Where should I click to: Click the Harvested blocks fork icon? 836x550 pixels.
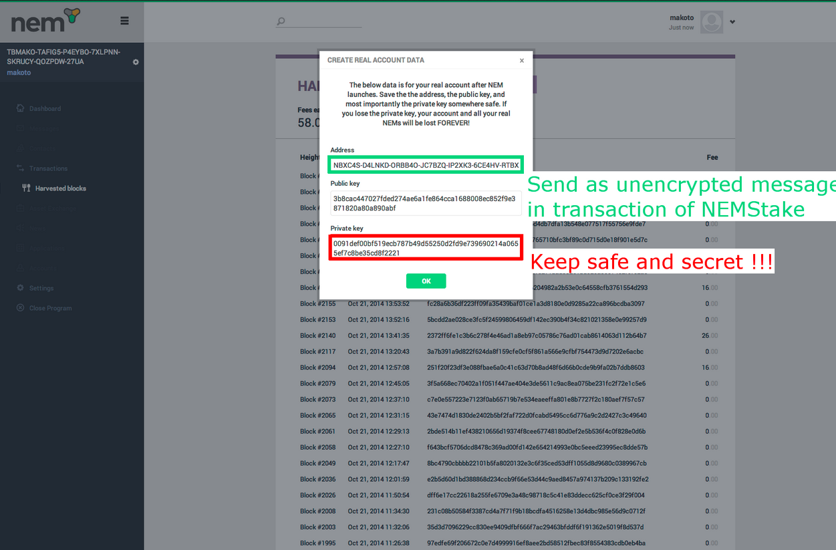click(27, 188)
